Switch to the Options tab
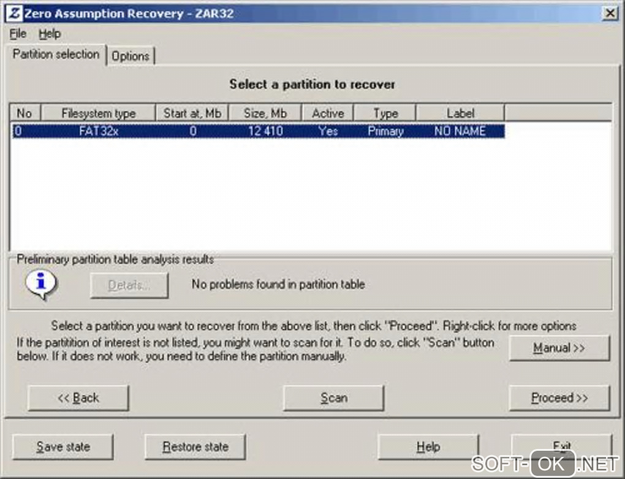Viewport: 625px width, 479px height. (131, 56)
